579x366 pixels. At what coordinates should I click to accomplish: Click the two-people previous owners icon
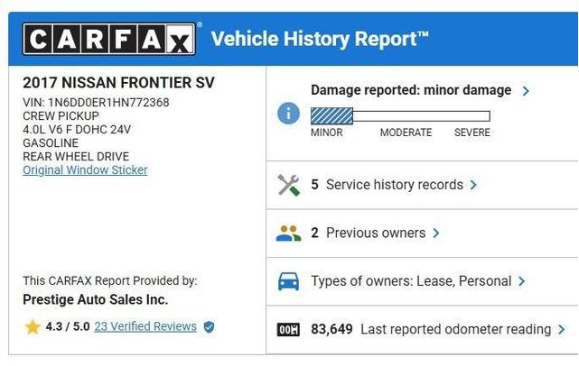288,233
